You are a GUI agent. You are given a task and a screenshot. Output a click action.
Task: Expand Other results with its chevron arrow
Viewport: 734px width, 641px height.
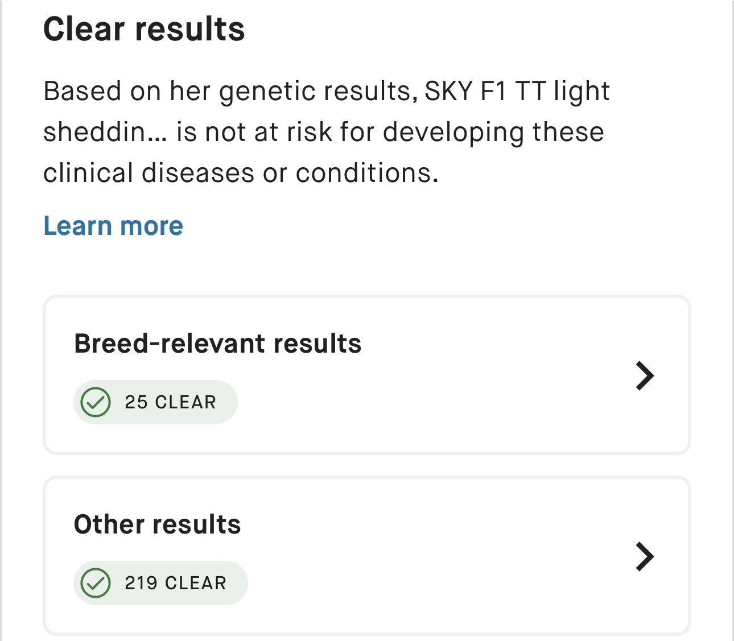pos(645,556)
